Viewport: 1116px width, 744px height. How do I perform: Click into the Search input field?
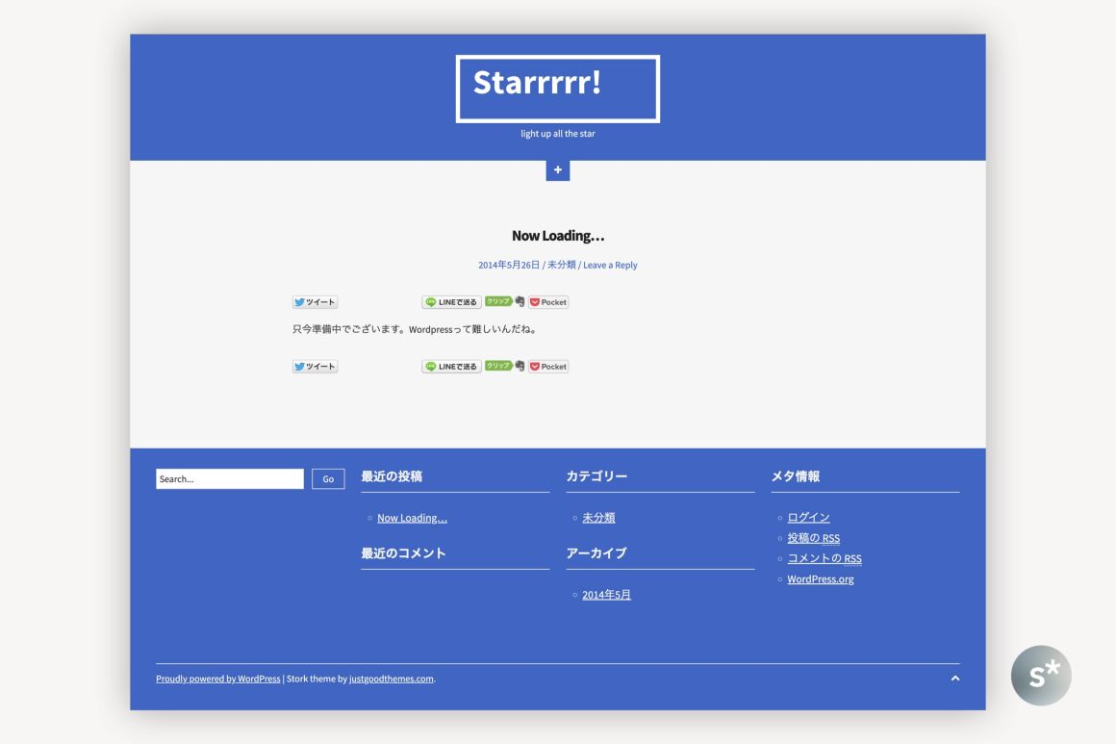pos(229,479)
